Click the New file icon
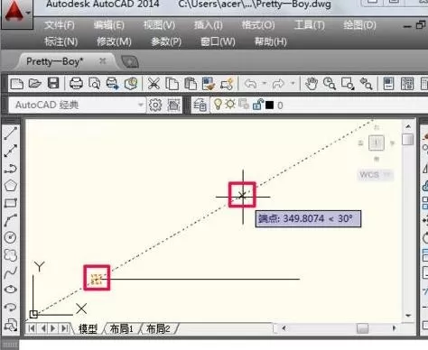428x350 pixels. pyautogui.click(x=16, y=84)
